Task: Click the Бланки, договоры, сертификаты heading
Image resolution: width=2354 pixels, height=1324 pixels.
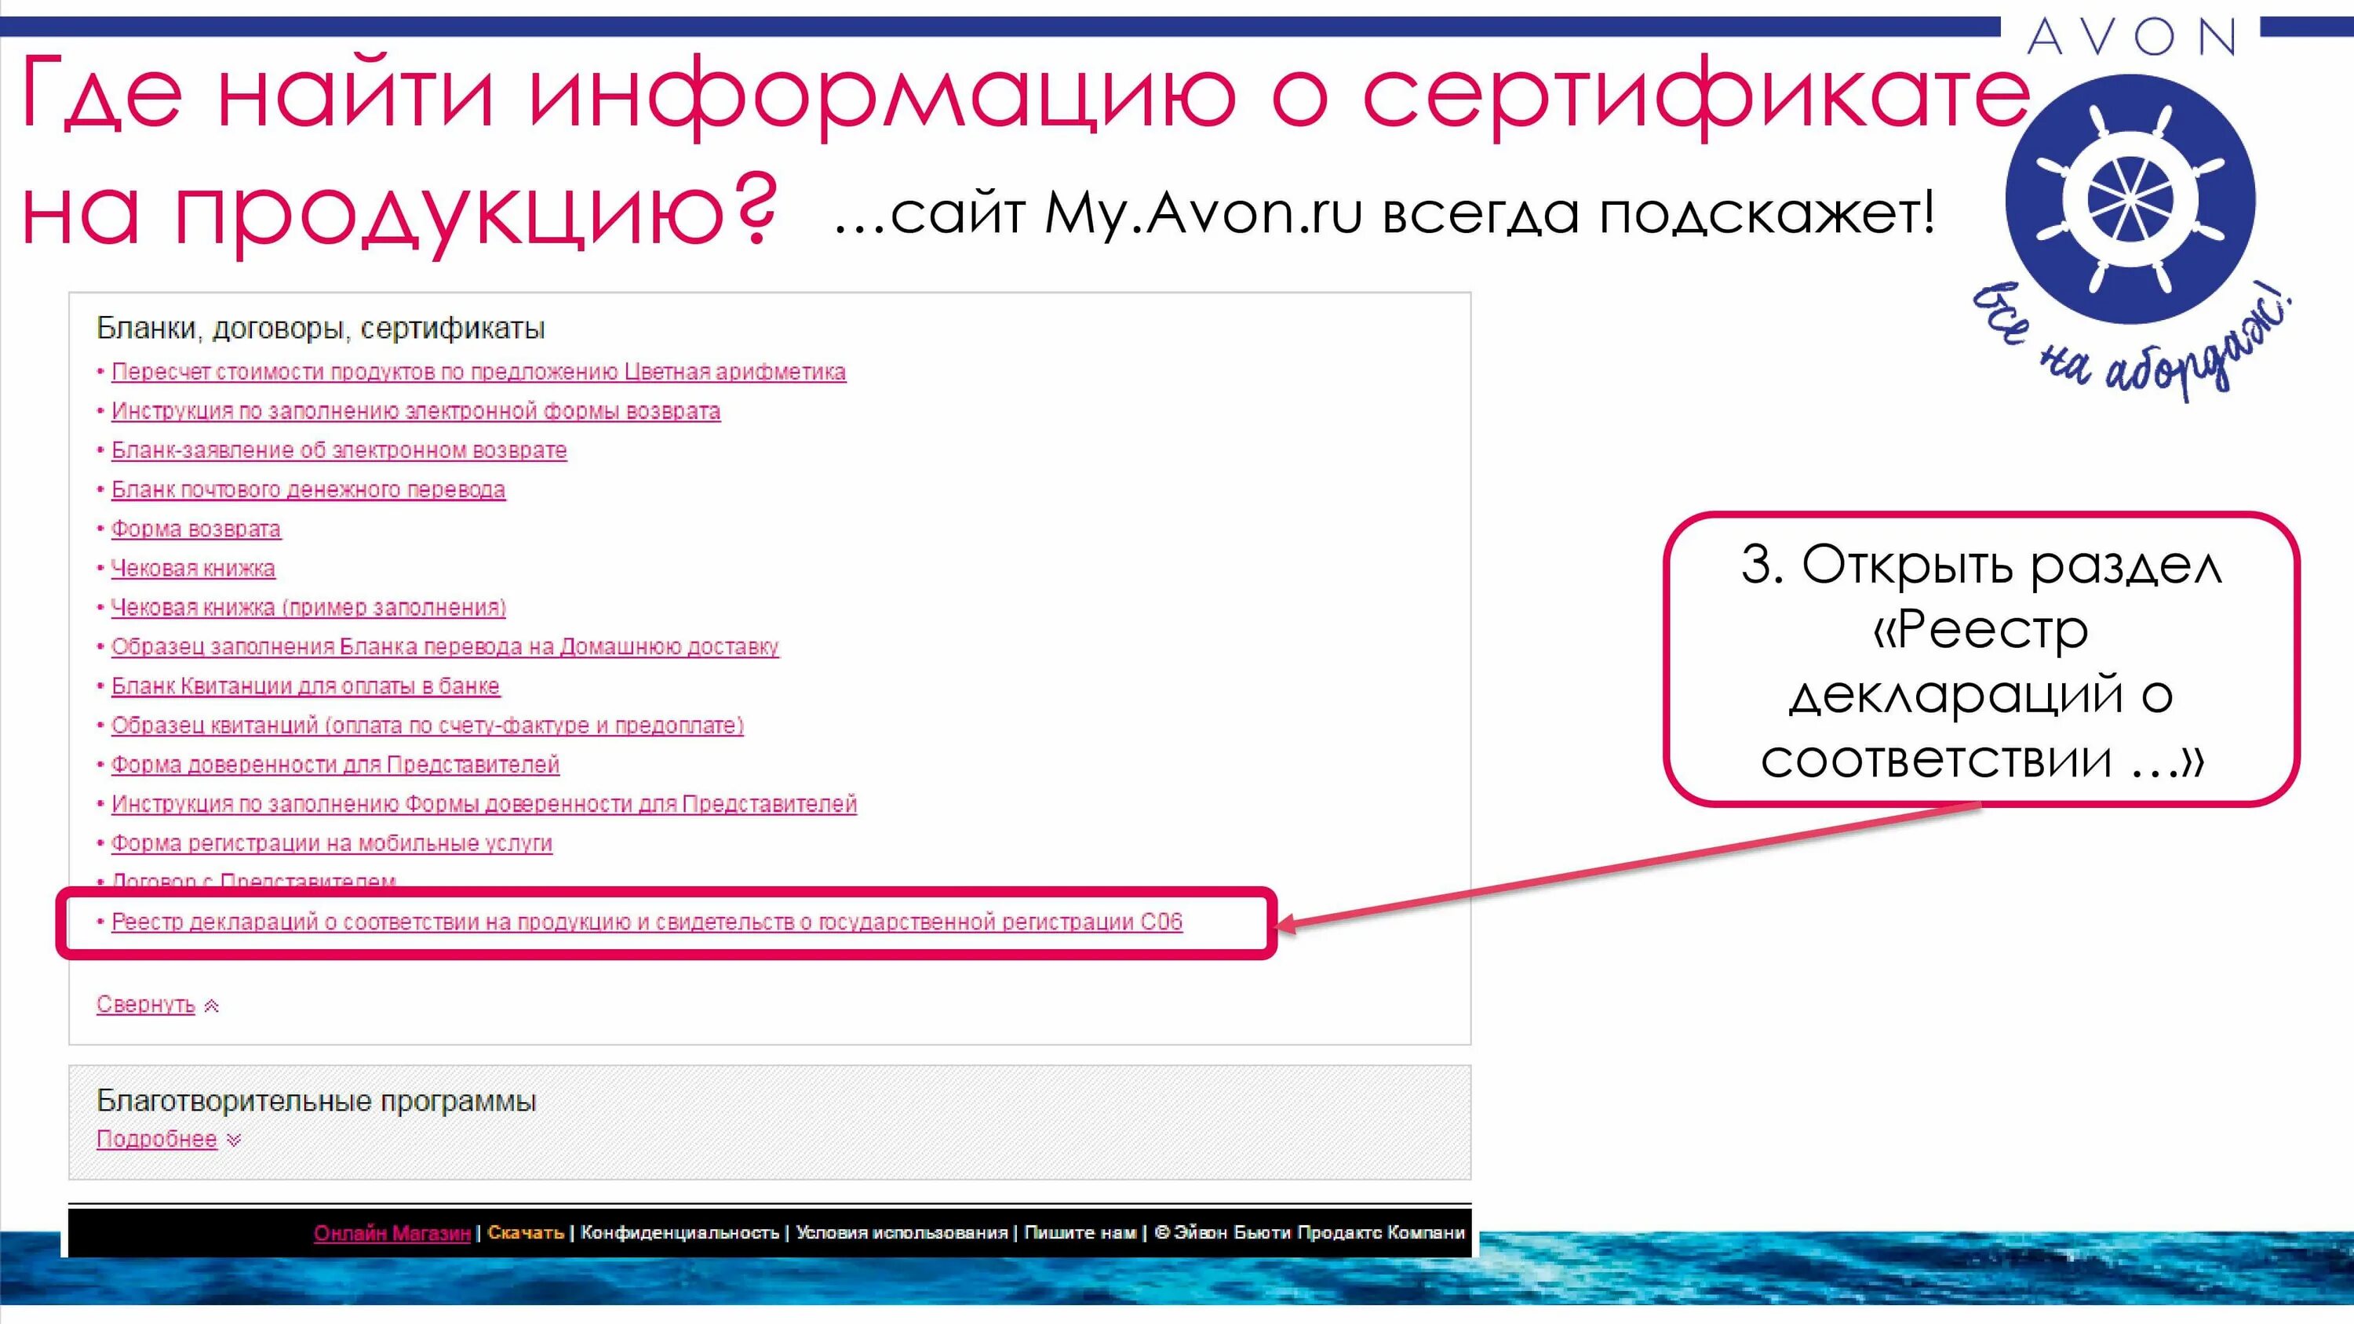Action: click(x=321, y=328)
